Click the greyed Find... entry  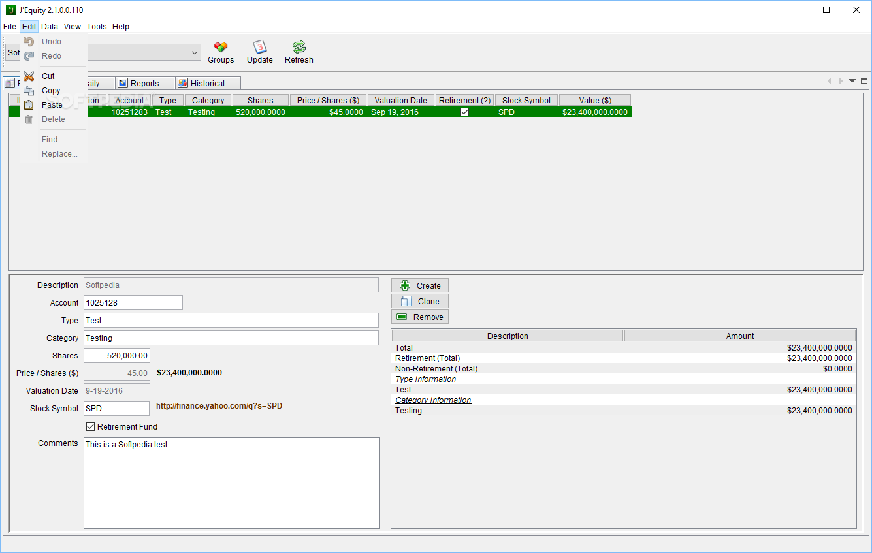54,140
